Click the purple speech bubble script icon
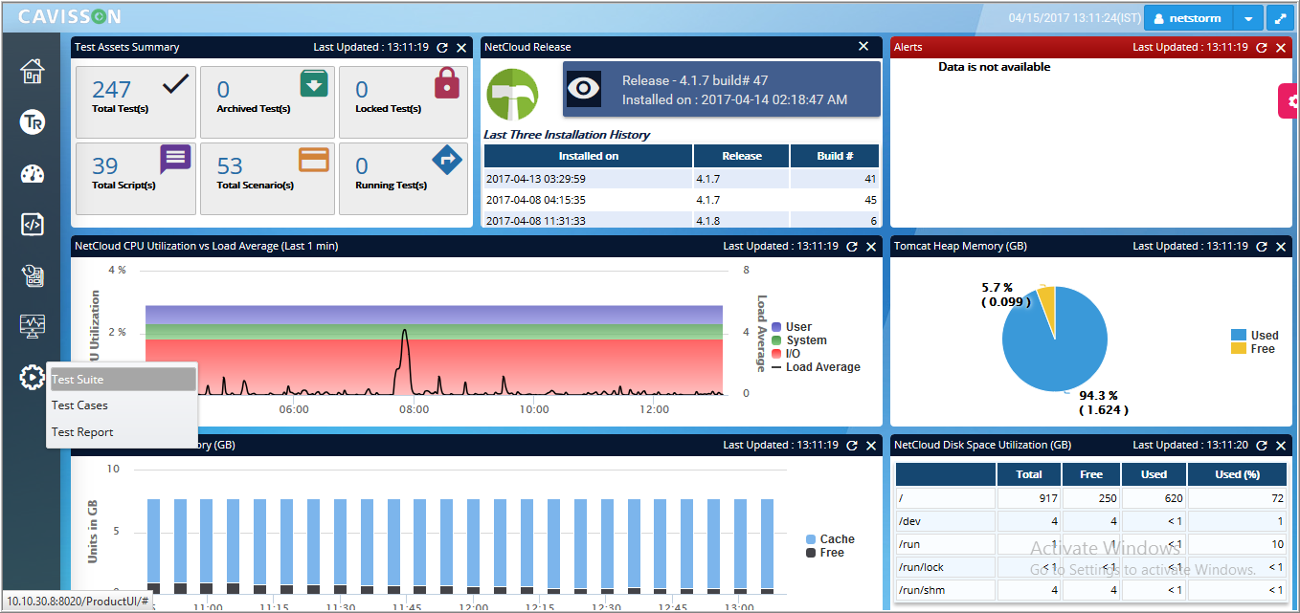The image size is (1300, 613). tap(175, 159)
